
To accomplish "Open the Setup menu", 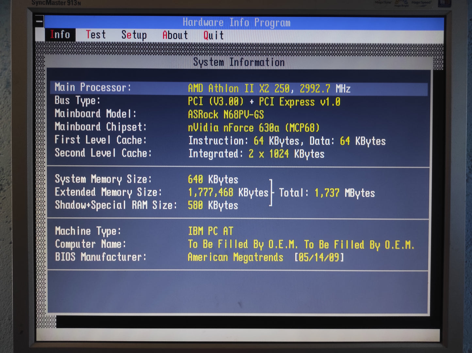I will [x=134, y=35].
